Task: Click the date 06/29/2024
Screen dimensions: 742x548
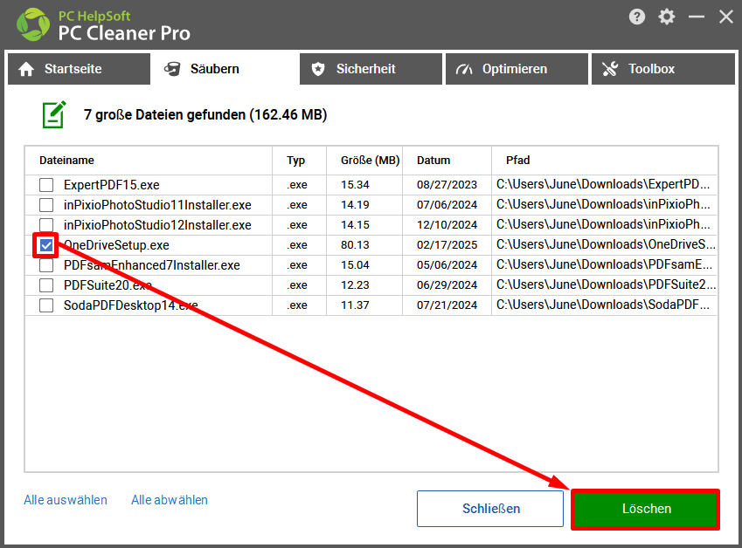Action: coord(447,285)
